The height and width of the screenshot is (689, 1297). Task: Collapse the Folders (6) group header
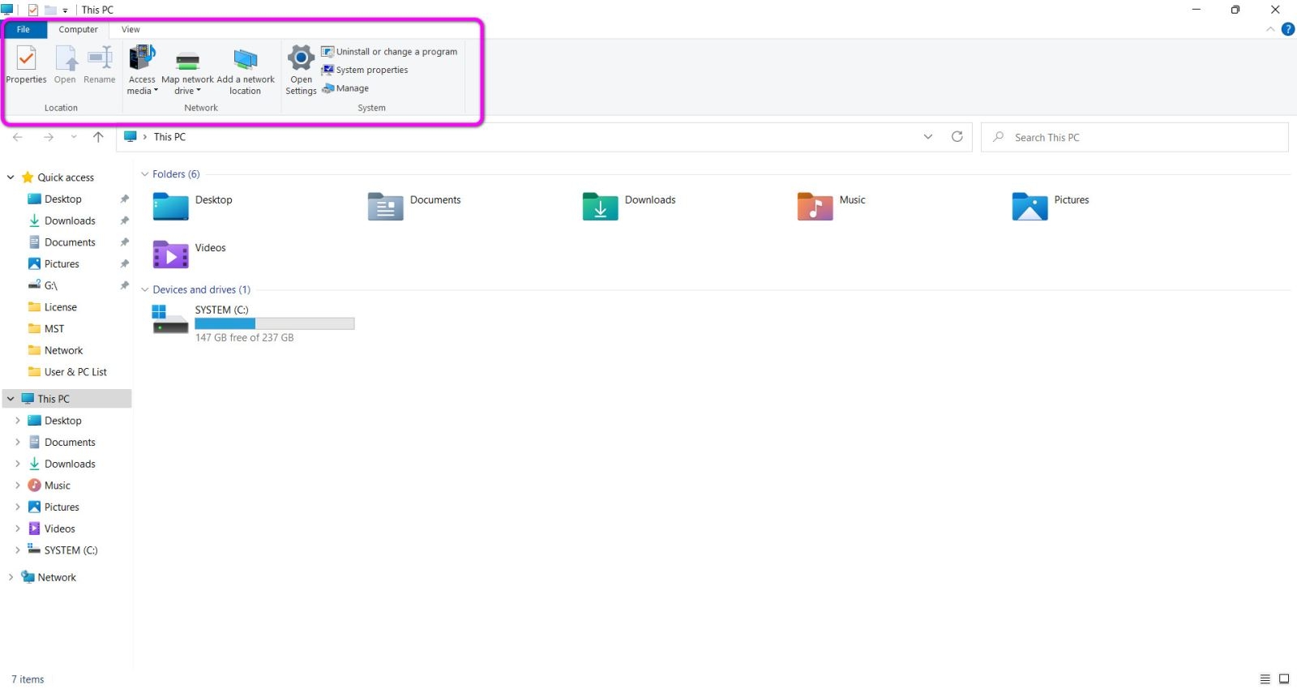click(145, 174)
